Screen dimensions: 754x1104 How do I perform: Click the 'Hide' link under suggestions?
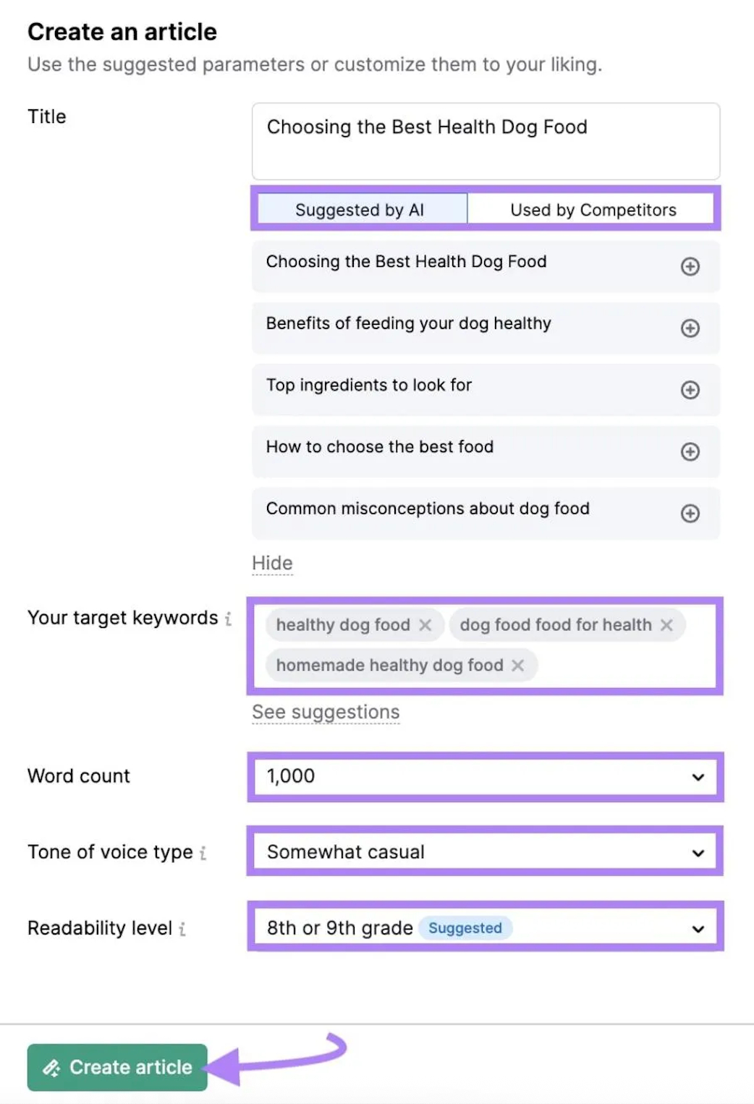point(272,563)
